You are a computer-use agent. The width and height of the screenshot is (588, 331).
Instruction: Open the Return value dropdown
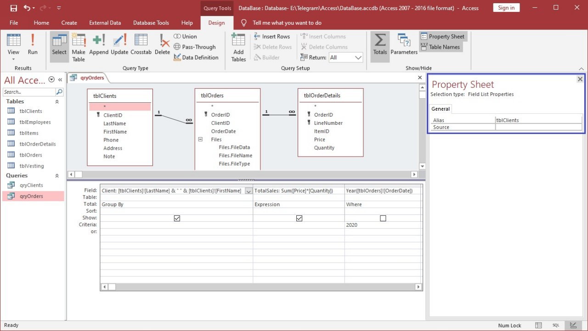click(x=358, y=57)
